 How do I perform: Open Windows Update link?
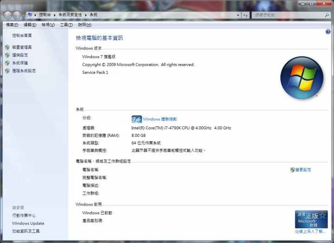[x=28, y=223]
